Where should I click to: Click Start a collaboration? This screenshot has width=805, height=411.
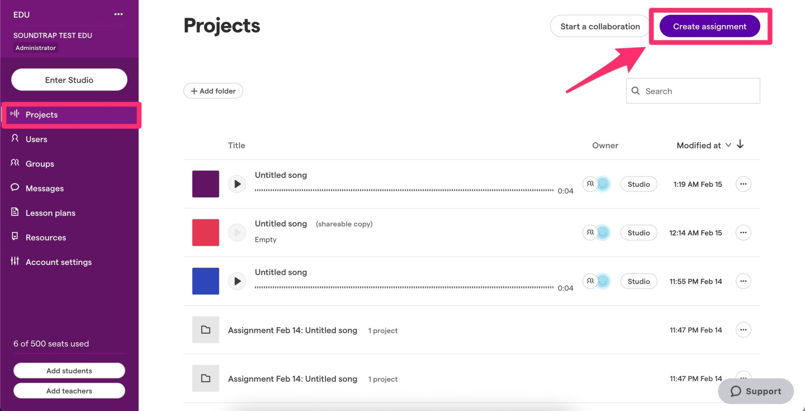(x=600, y=26)
